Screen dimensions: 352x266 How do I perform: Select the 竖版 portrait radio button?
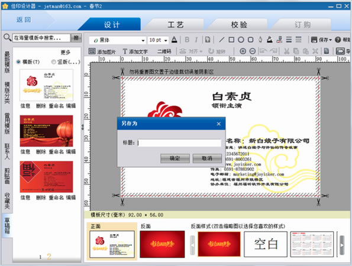[x=53, y=61]
